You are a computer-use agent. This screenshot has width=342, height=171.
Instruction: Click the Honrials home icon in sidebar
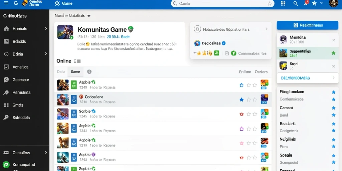[6, 29]
